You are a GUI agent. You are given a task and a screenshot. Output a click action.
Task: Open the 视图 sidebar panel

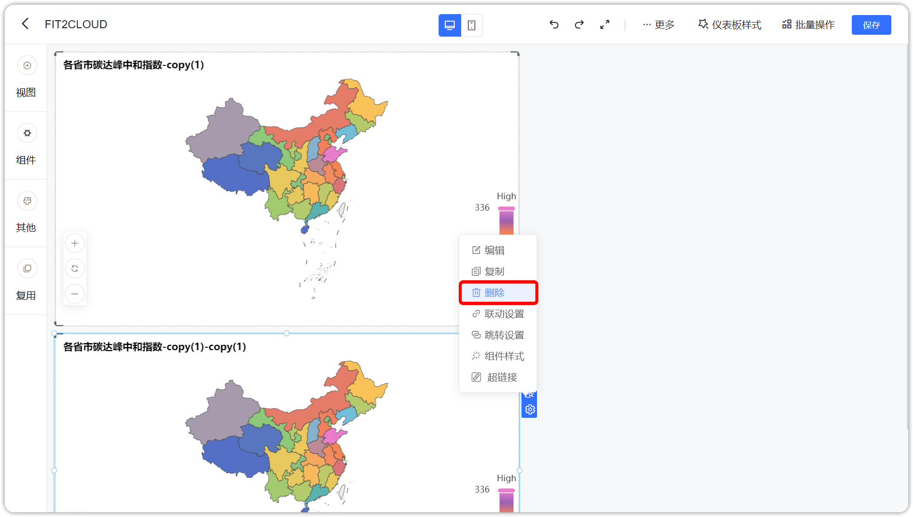(x=26, y=78)
